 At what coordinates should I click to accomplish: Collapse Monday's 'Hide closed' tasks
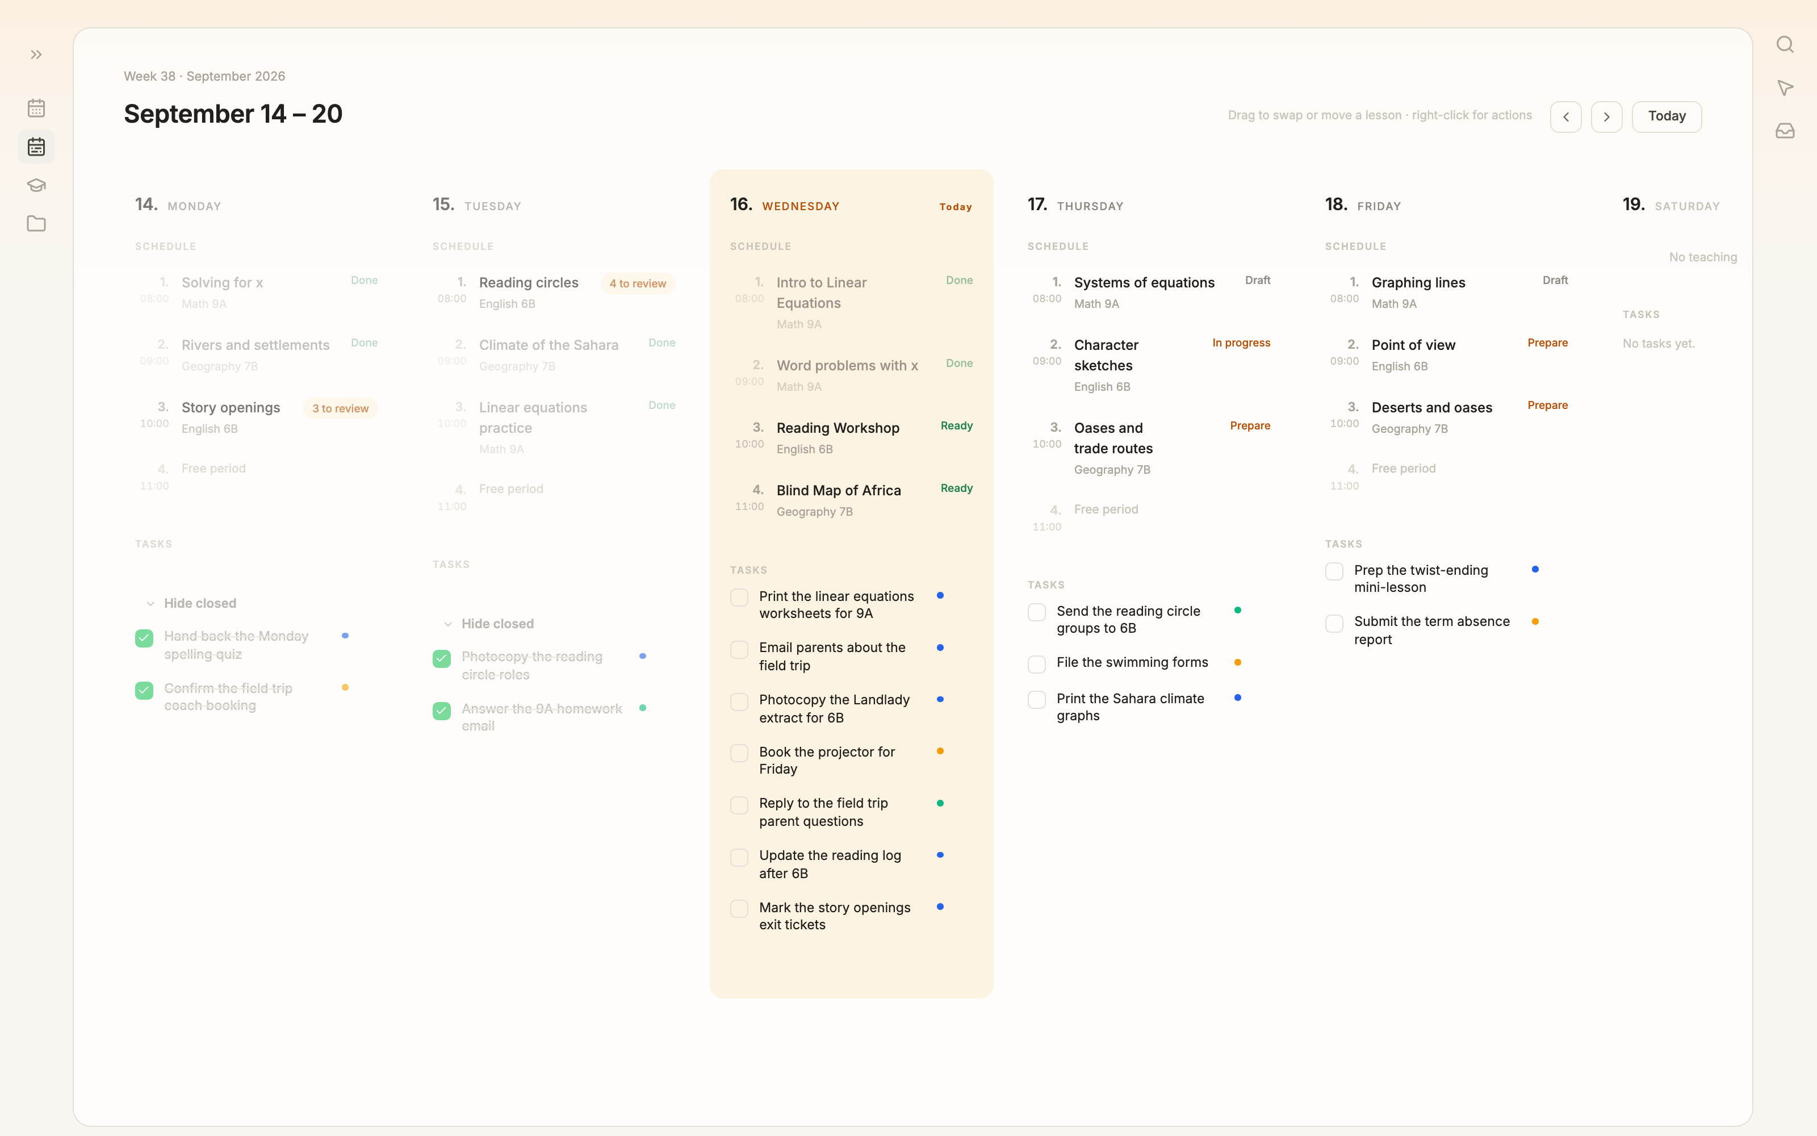tap(191, 603)
